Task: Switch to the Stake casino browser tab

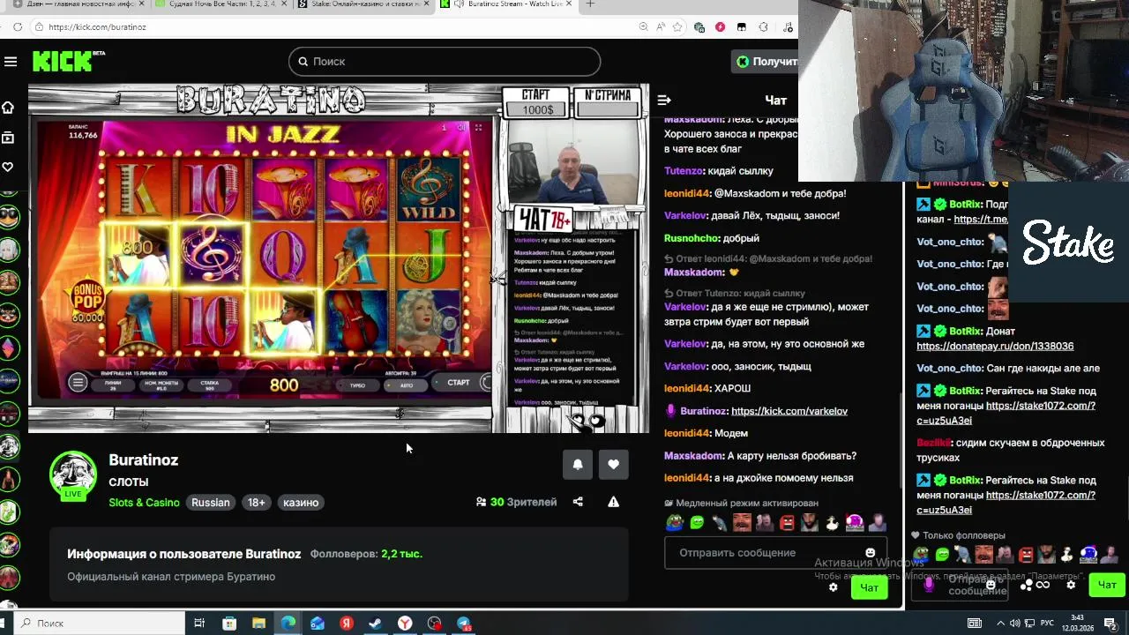Action: click(363, 4)
